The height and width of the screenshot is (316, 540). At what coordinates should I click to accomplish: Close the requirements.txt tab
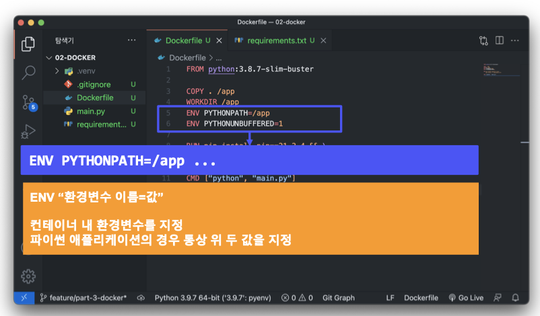(323, 40)
